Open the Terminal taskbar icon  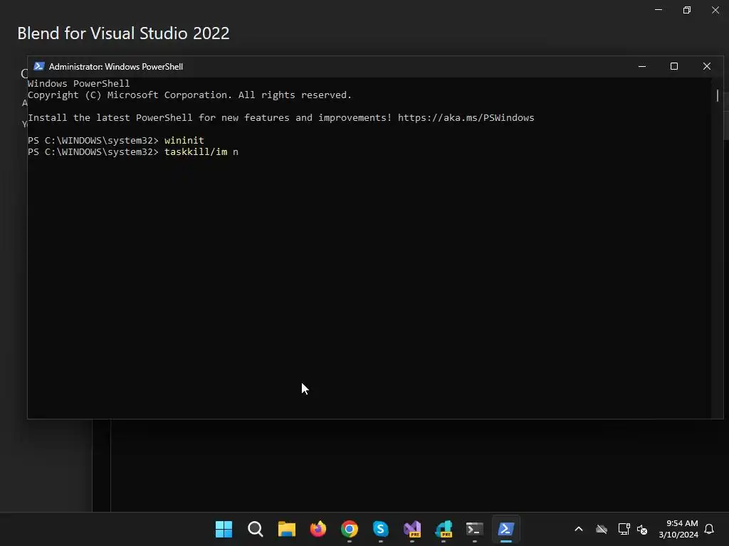tap(475, 529)
